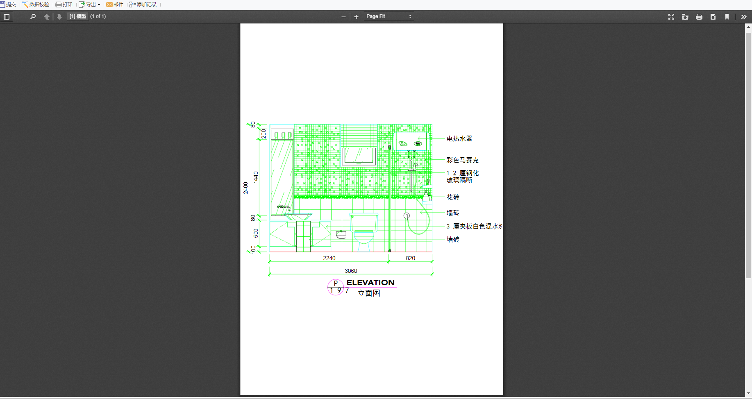The image size is (752, 399).
Task: Go to the previous page
Action: 47,17
